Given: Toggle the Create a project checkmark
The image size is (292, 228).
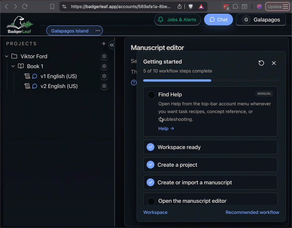Looking at the screenshot, I should (150, 165).
